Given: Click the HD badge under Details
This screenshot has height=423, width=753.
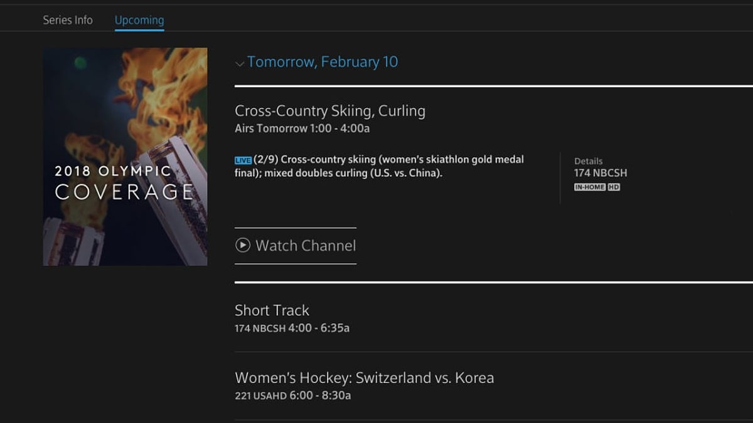Looking at the screenshot, I should (x=614, y=187).
